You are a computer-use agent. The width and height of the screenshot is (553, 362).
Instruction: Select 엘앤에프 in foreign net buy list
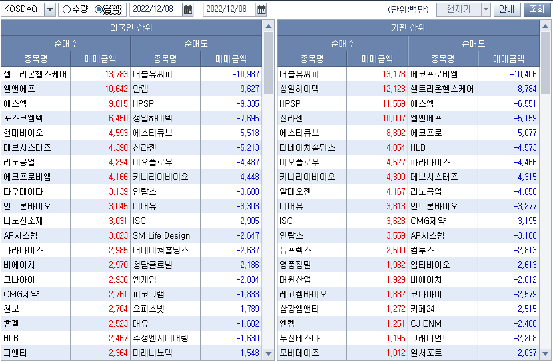pyautogui.click(x=36, y=89)
